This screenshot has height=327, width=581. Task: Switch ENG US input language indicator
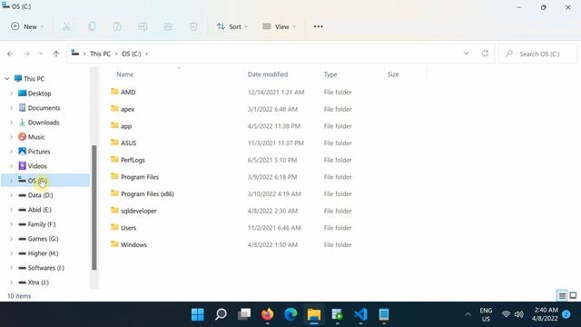[x=486, y=314]
